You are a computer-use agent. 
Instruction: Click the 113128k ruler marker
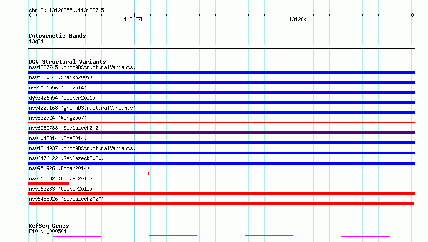pos(296,19)
